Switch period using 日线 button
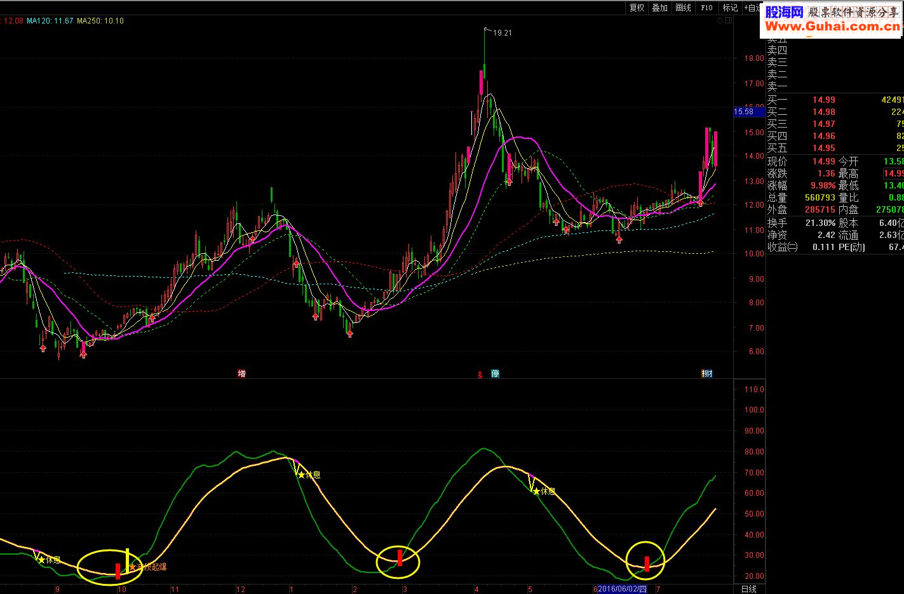Image resolution: width=904 pixels, height=594 pixels. 749,589
